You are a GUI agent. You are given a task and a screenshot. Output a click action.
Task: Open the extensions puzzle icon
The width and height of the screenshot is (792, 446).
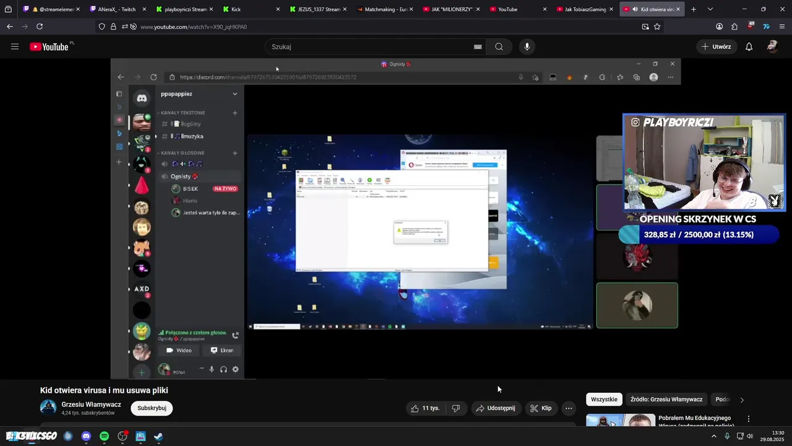pyautogui.click(x=734, y=27)
